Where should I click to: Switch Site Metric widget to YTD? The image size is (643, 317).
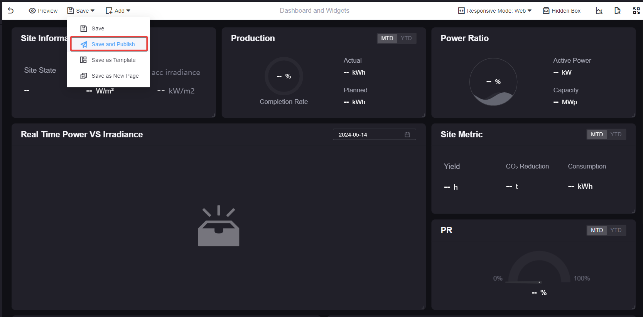616,134
